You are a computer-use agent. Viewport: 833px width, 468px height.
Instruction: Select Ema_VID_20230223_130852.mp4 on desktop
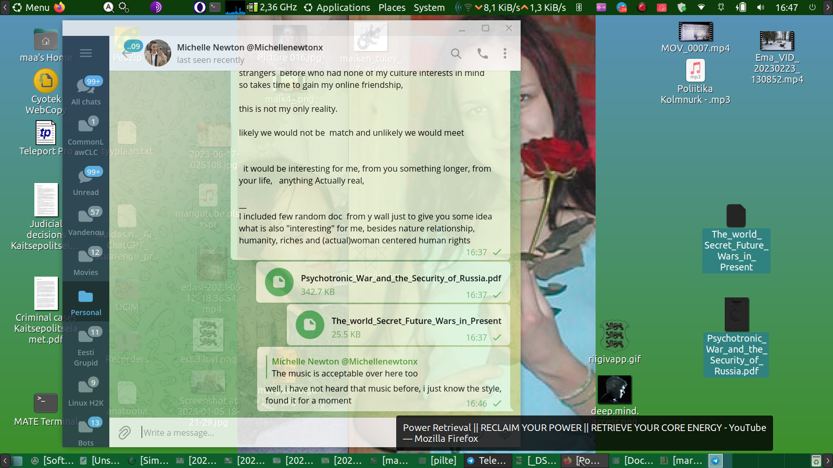coord(777,57)
